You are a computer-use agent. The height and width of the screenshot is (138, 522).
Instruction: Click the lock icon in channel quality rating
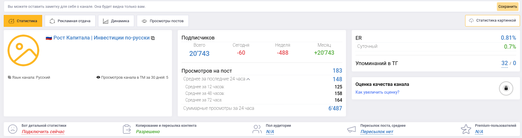pyautogui.click(x=506, y=88)
